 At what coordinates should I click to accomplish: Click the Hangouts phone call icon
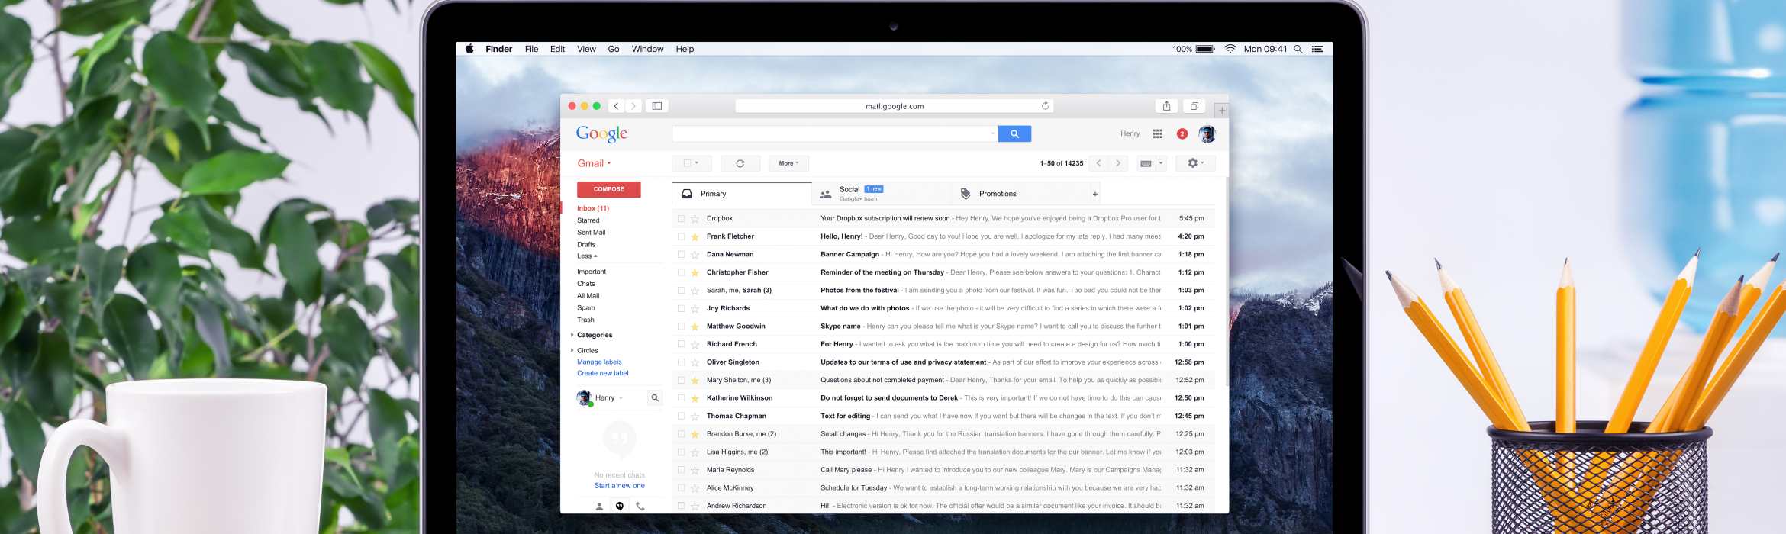[x=640, y=506]
